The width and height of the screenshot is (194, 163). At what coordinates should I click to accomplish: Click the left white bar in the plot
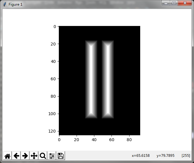click(91, 79)
